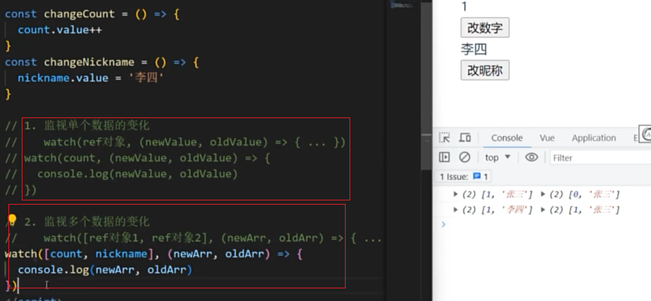This screenshot has height=301, width=651.
Task: Click the 'changeNickname' identifier in code
Action: pyautogui.click(x=89, y=62)
